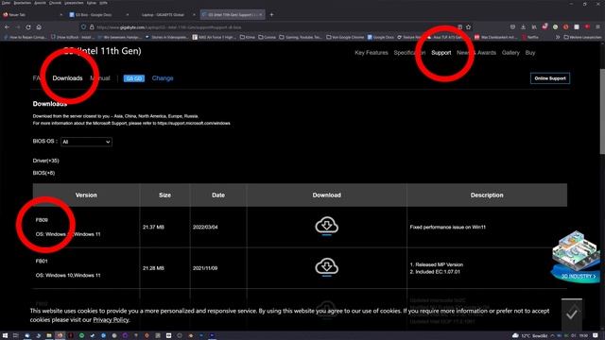Open the Privacy Policy link
This screenshot has height=340, width=605.
tap(111, 320)
